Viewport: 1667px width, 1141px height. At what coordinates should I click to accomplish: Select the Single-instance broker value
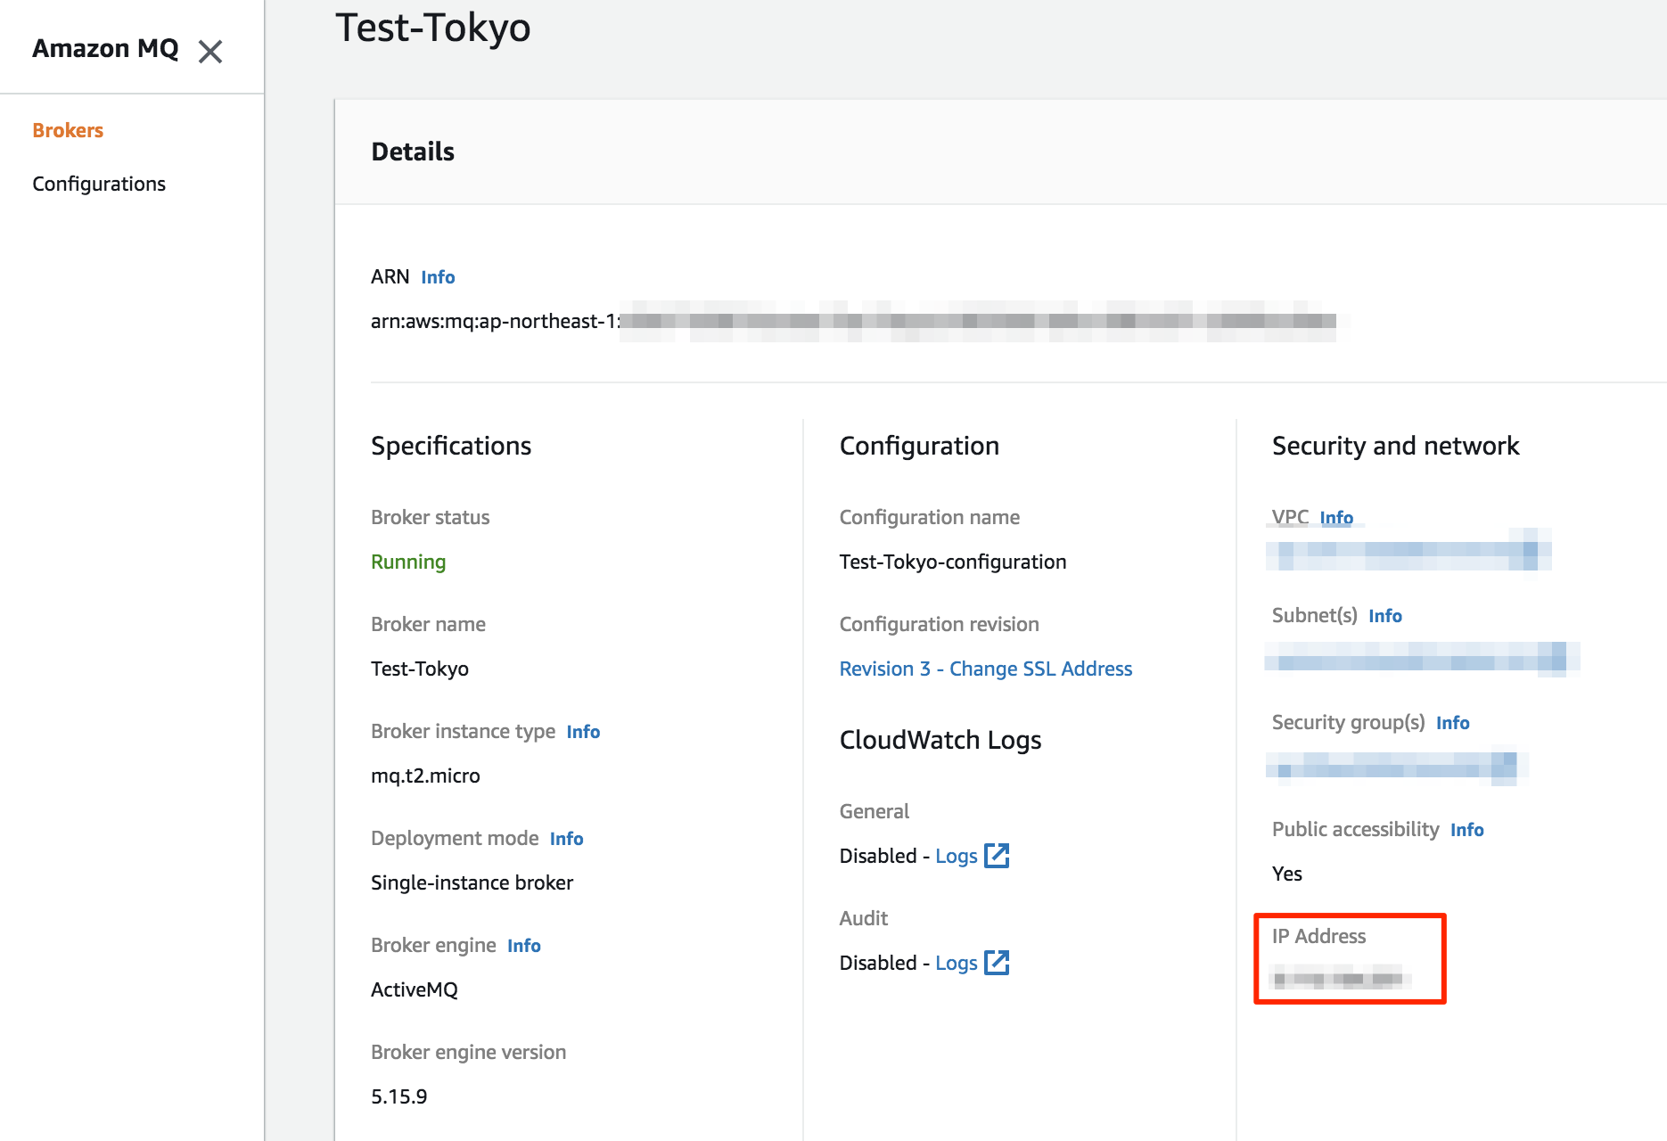click(472, 882)
